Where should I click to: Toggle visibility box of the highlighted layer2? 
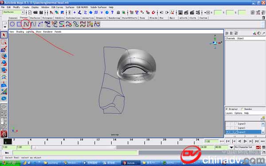[x=227, y=132]
